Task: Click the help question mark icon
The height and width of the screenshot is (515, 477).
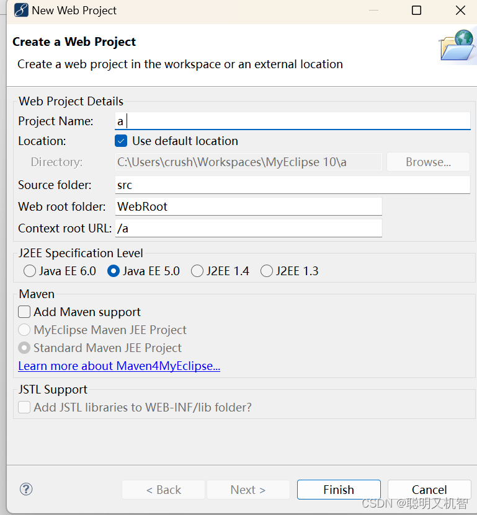Action: coord(26,489)
